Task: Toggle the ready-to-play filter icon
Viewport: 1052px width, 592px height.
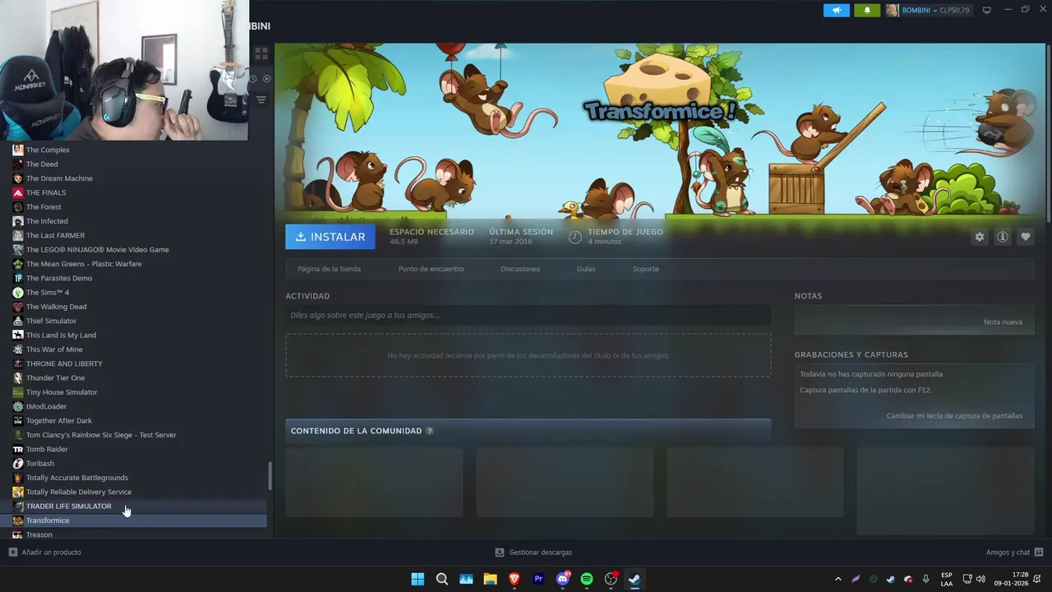Action: (266, 79)
